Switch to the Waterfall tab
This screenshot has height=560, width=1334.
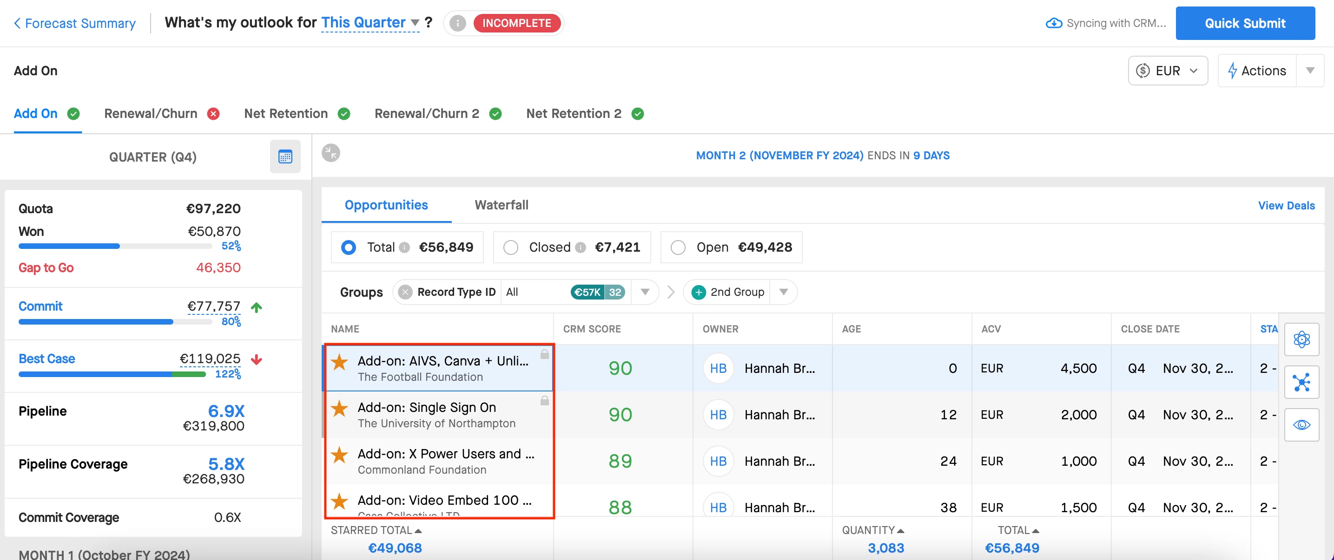[x=501, y=205]
